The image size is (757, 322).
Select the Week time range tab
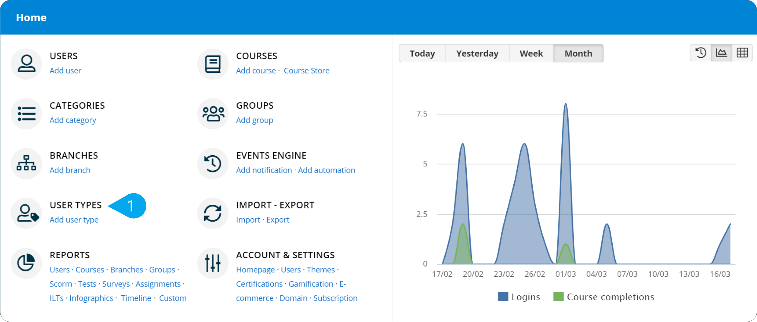click(x=531, y=53)
